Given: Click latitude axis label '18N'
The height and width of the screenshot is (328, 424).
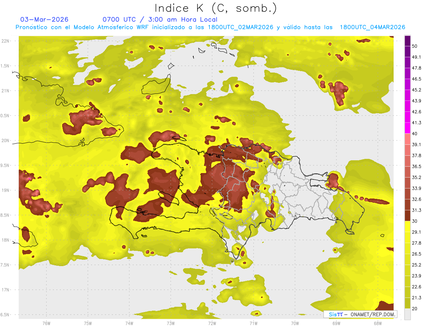Looking at the screenshot, I should [x=5, y=240].
